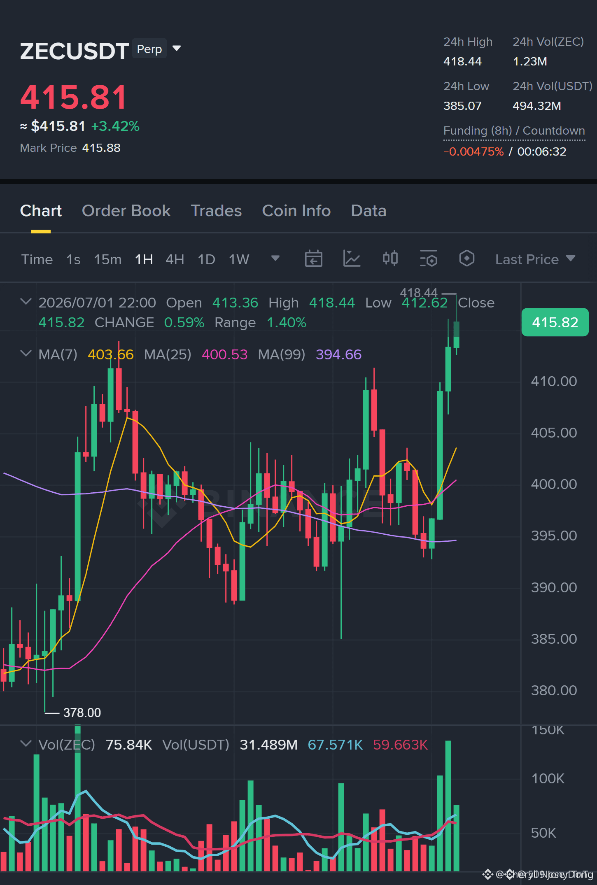Open the Last Price dropdown
597x885 pixels.
click(535, 259)
